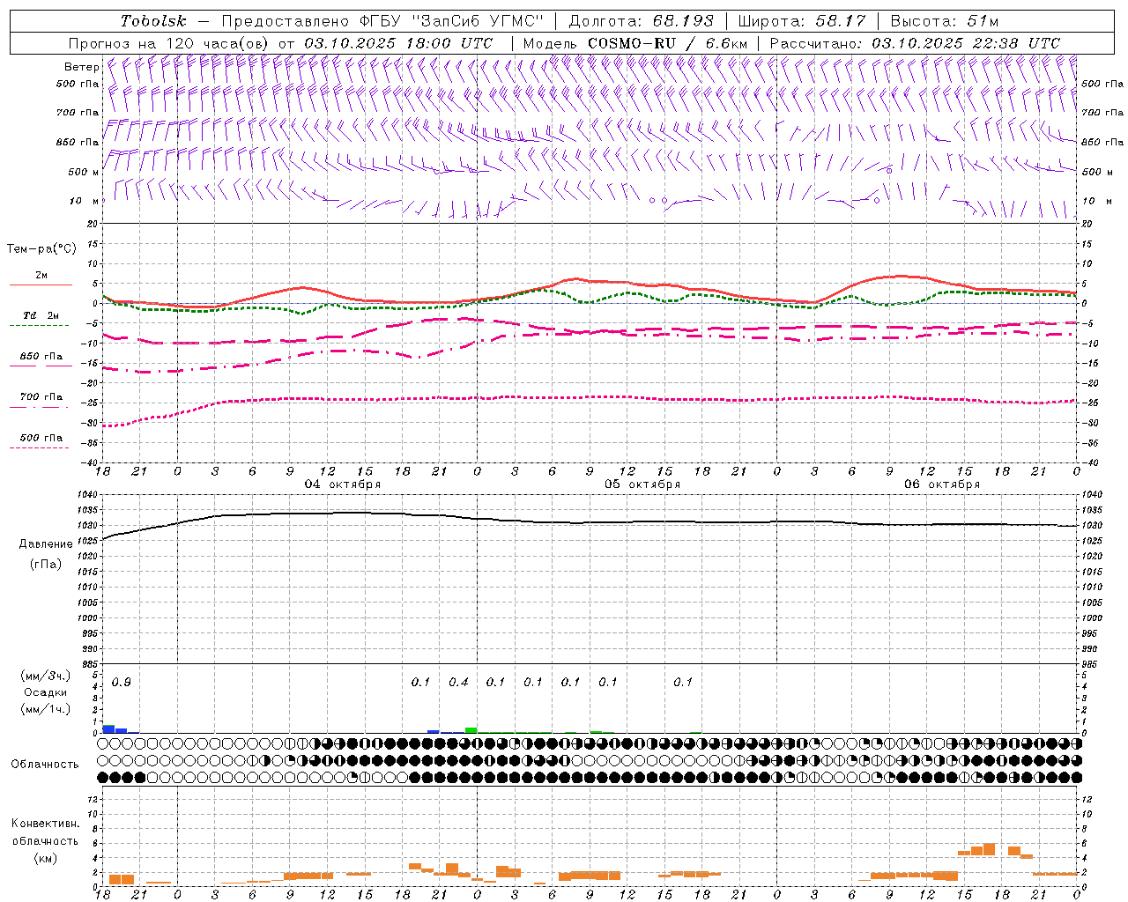The height and width of the screenshot is (902, 1128).
Task: Click the Давление pressure panel label
Action: [x=46, y=544]
